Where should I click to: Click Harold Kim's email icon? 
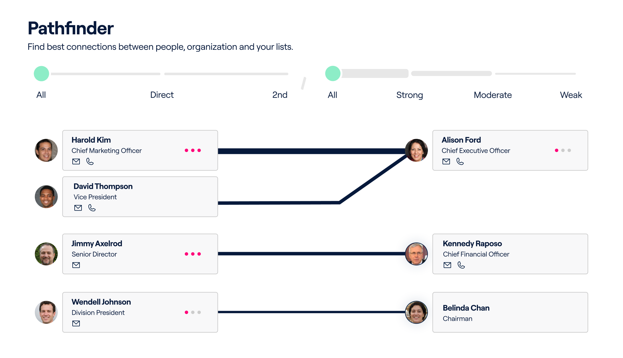coord(76,162)
